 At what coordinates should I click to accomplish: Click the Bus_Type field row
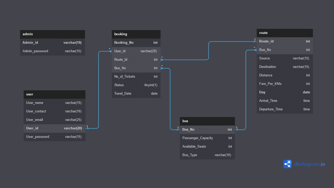point(207,155)
